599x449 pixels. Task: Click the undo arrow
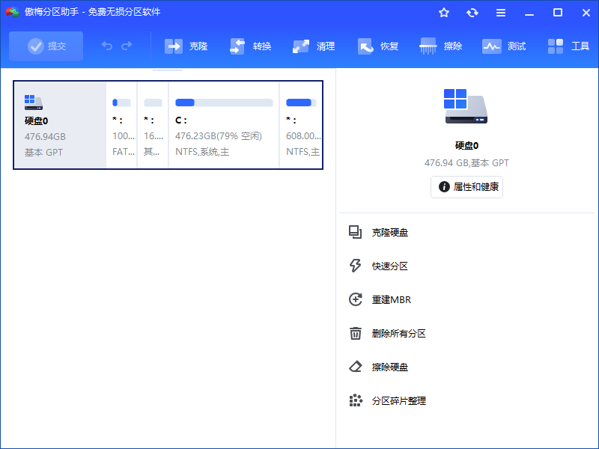[106, 46]
